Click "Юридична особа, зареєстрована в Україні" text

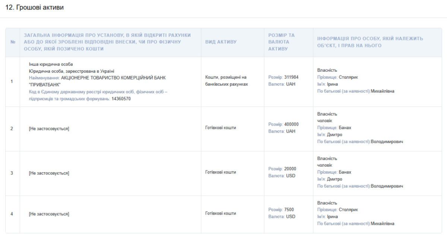[72, 71]
